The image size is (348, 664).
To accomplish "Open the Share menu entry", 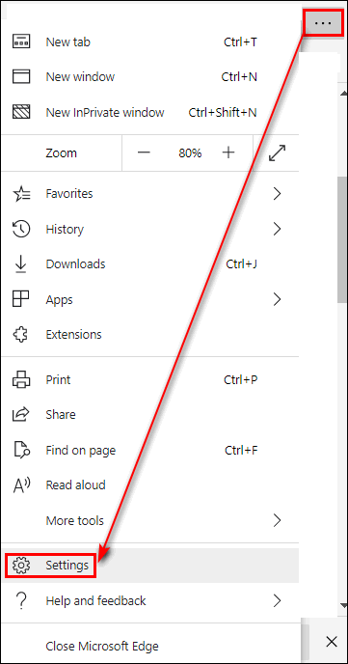I will click(x=149, y=415).
